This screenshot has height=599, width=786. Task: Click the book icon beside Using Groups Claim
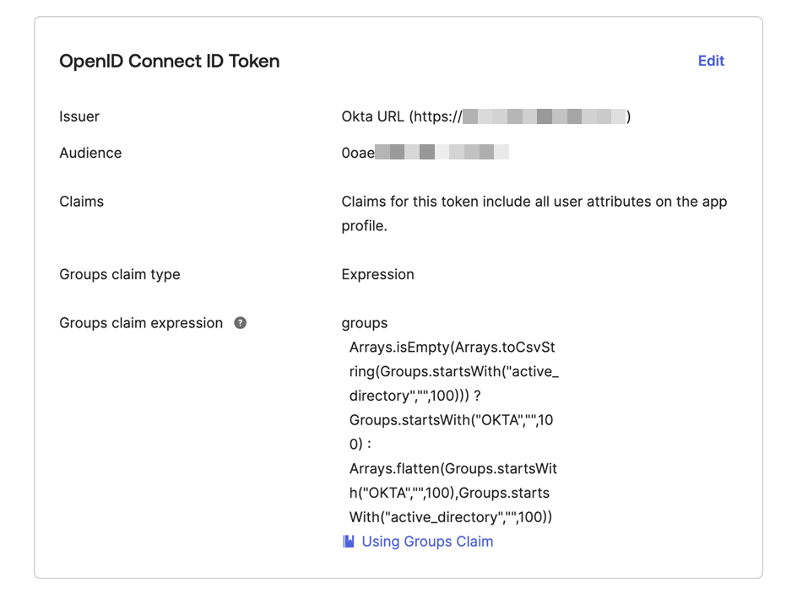[x=347, y=541]
